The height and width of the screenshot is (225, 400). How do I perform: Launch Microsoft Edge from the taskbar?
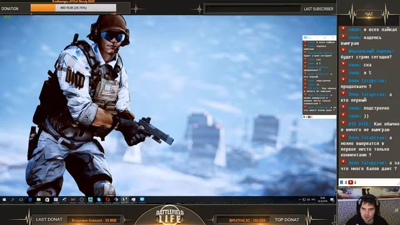pyautogui.click(x=31, y=199)
